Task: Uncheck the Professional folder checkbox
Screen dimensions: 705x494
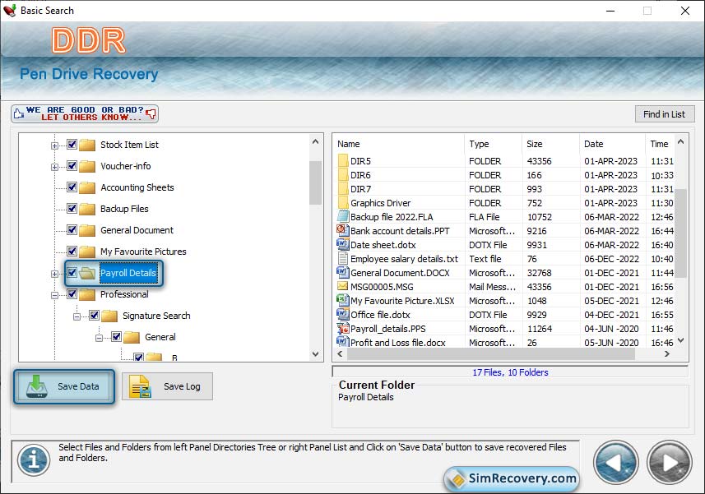Action: (x=72, y=293)
